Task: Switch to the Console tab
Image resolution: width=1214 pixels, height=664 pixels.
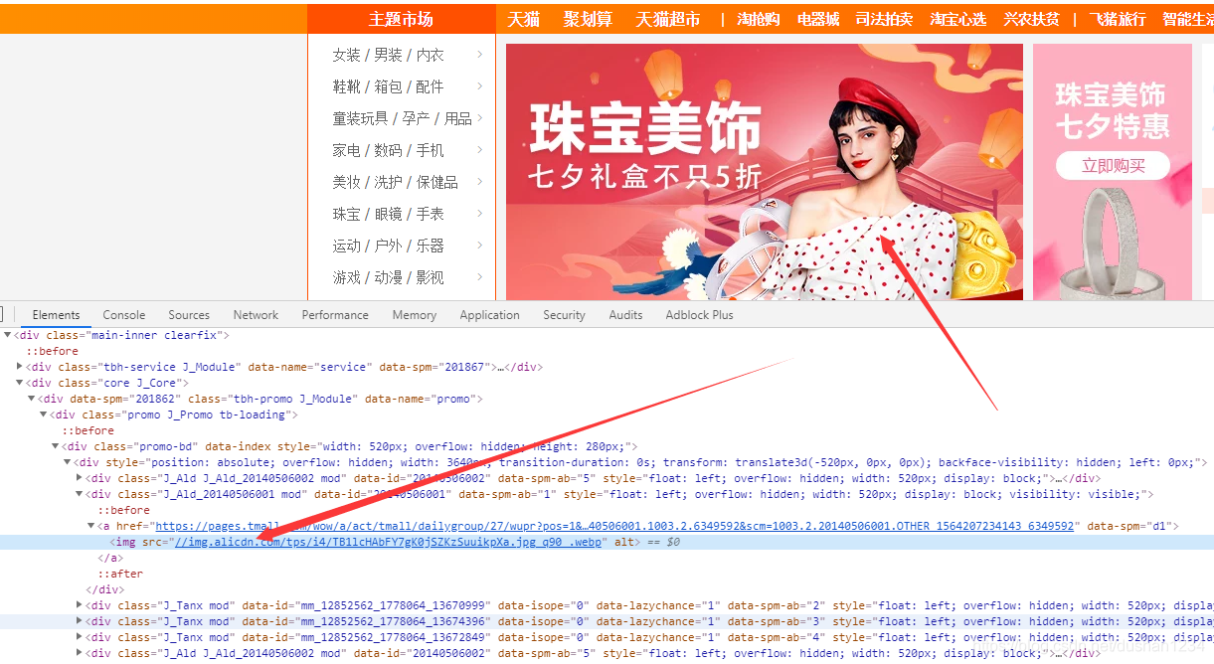Action: (x=124, y=315)
